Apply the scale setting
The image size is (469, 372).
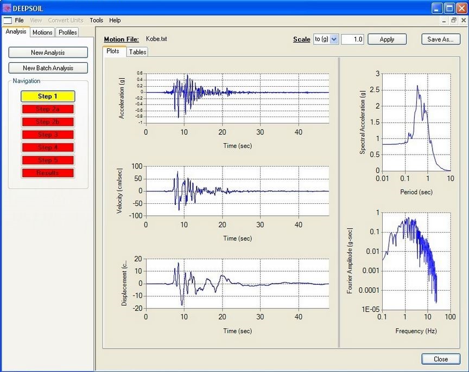(387, 40)
